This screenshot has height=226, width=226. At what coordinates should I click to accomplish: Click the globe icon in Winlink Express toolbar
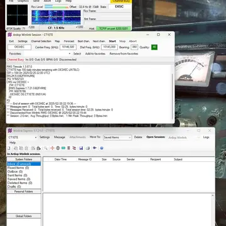click(x=58, y=148)
